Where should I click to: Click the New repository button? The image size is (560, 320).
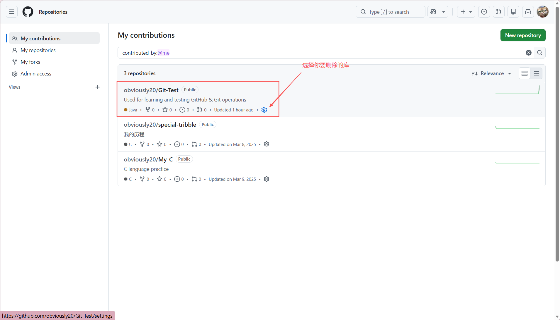[523, 35]
